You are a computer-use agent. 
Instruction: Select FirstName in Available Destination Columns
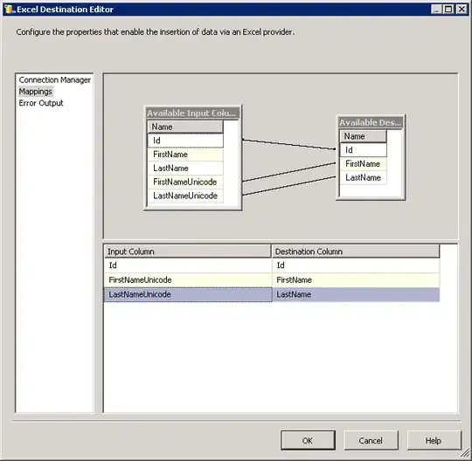(363, 164)
